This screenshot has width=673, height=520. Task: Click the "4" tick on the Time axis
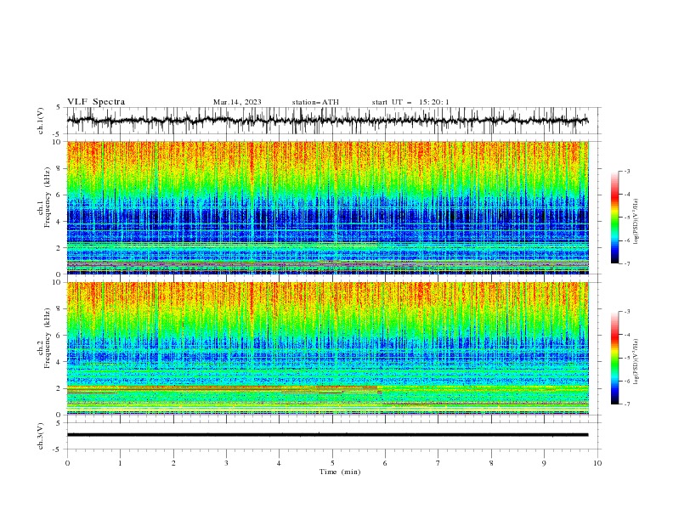click(x=280, y=463)
